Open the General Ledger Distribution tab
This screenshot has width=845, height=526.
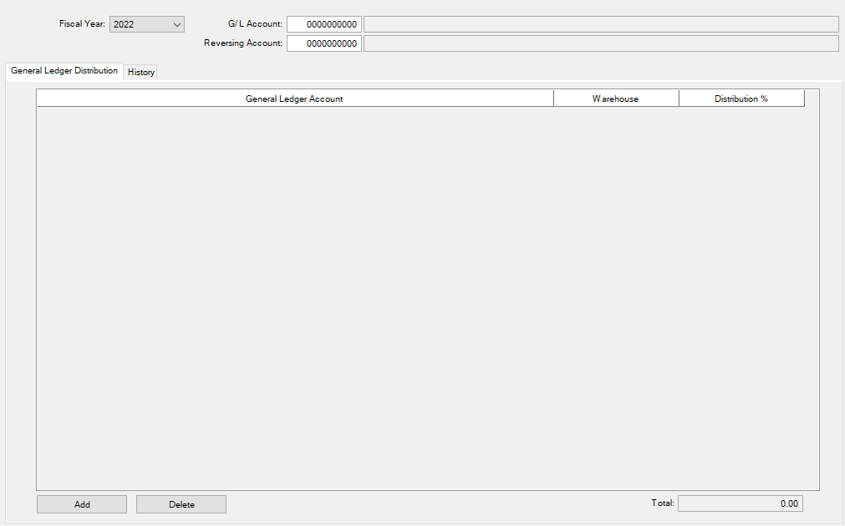(x=64, y=71)
